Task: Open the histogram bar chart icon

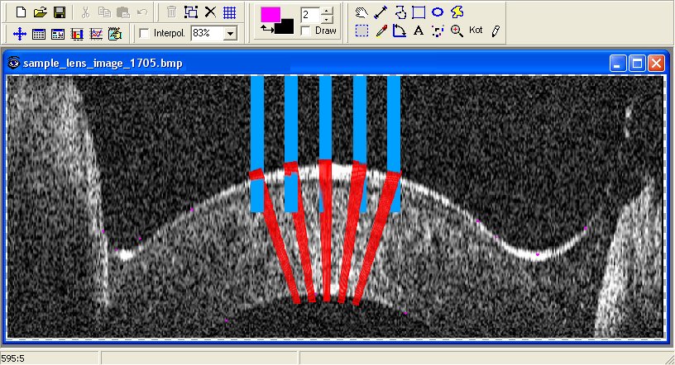Action: click(77, 34)
